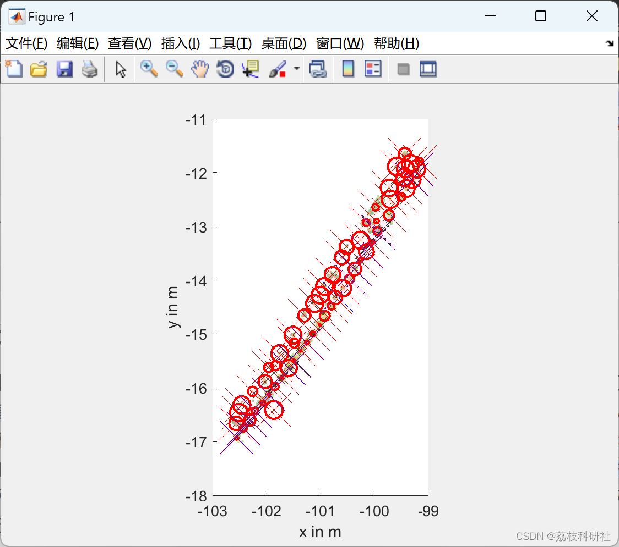
Task: Open the 工具(T) menu
Action: tap(230, 43)
